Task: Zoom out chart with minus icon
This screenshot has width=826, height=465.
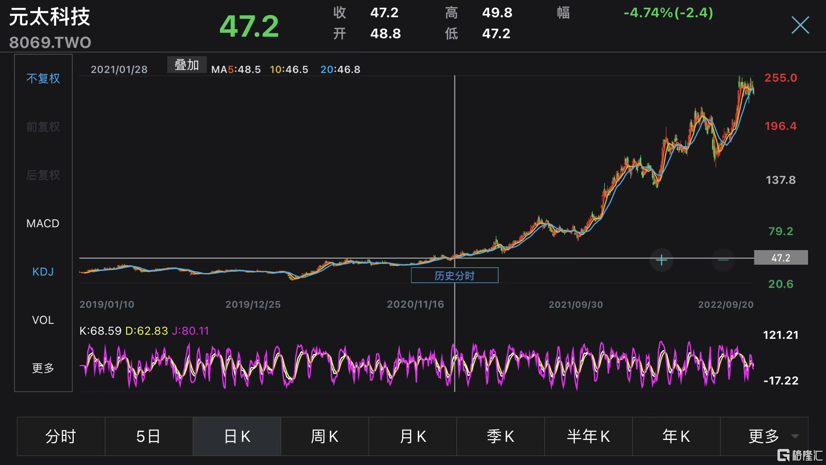Action: pyautogui.click(x=723, y=260)
